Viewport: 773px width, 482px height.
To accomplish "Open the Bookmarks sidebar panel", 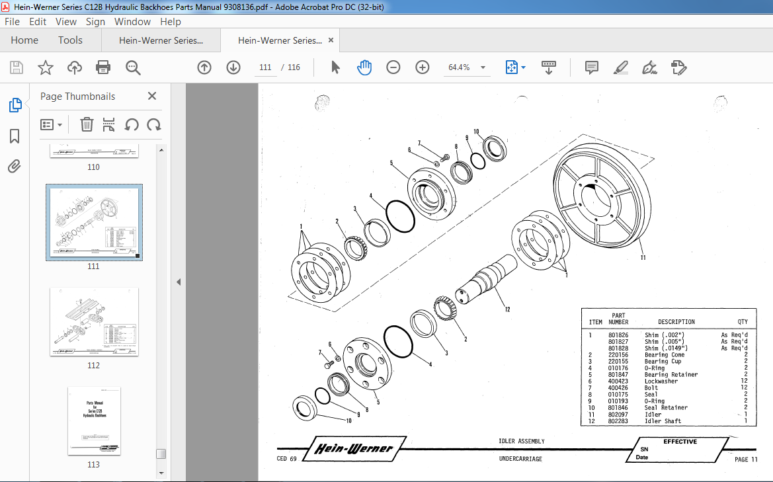I will (x=15, y=136).
